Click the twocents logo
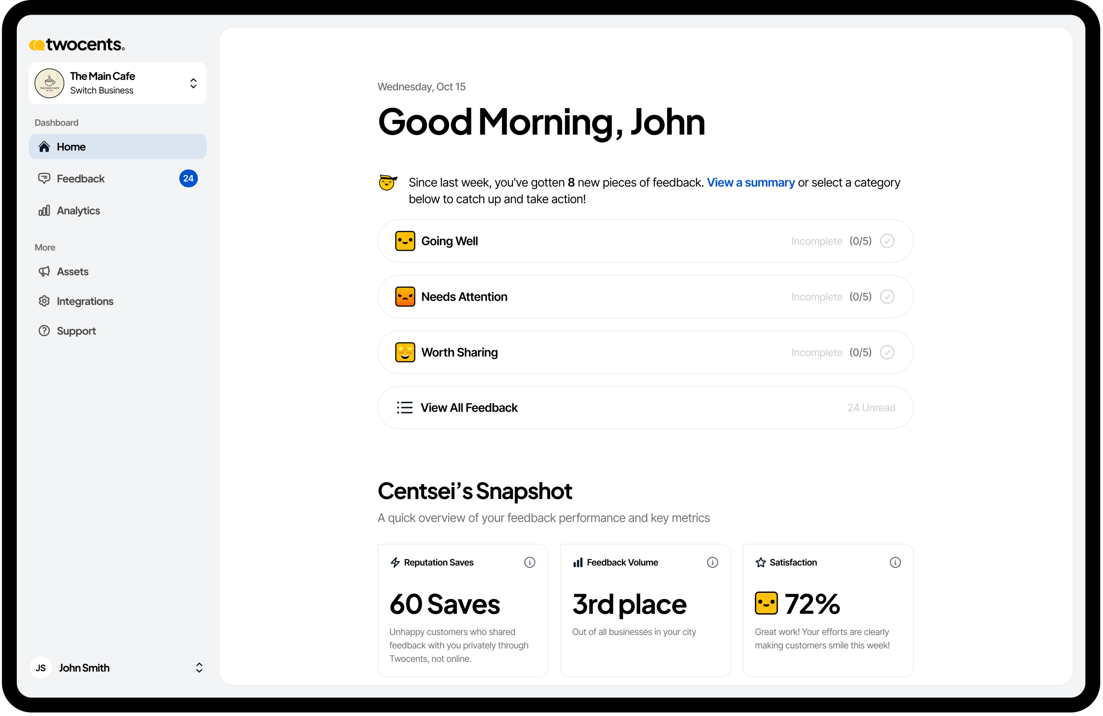 click(77, 44)
